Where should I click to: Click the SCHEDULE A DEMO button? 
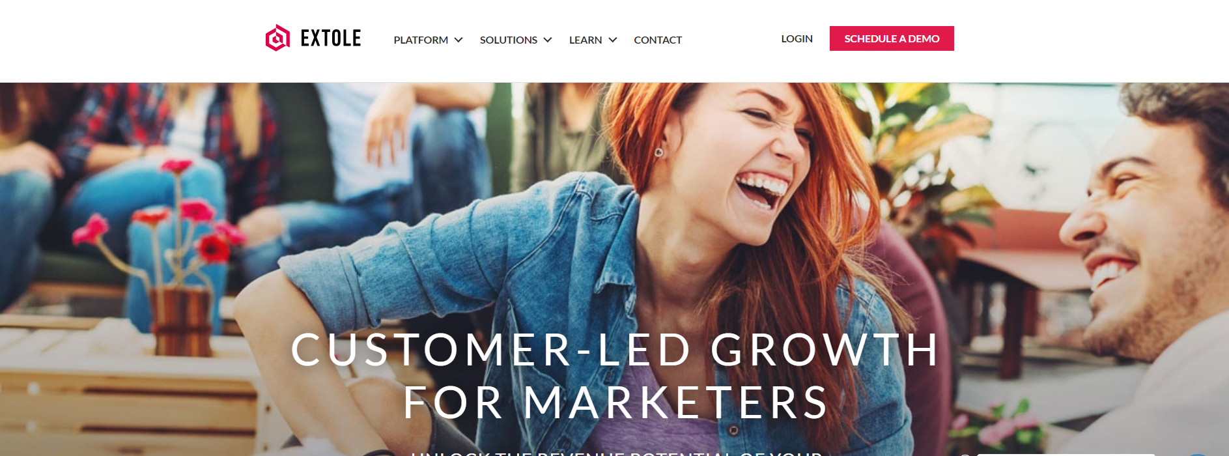(892, 38)
